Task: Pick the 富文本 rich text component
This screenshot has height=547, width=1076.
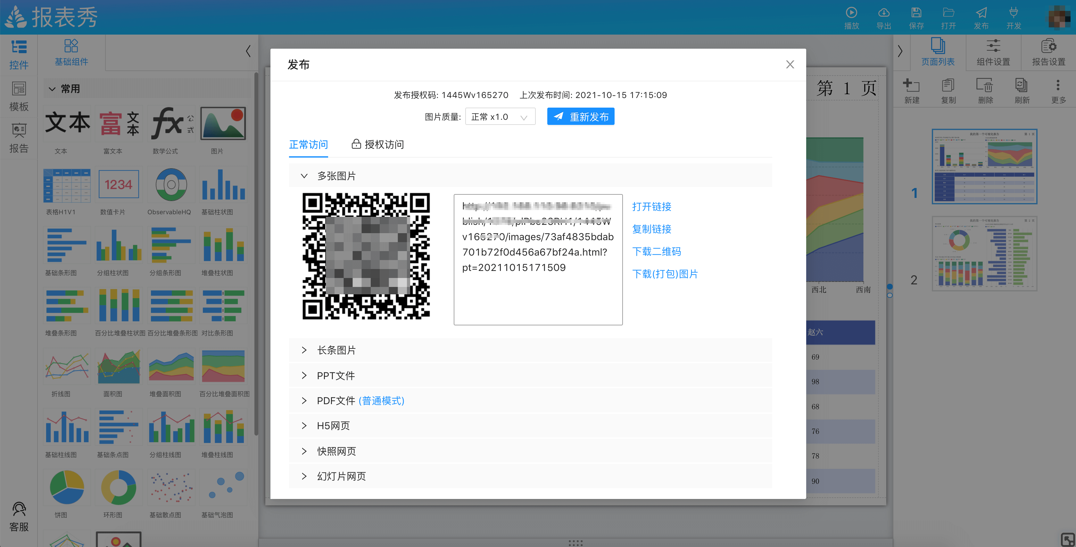Action: point(119,124)
